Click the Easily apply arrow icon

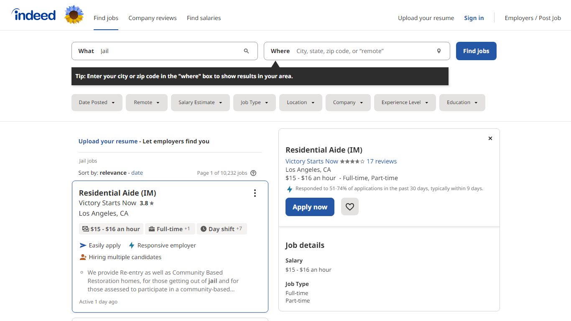(x=83, y=245)
